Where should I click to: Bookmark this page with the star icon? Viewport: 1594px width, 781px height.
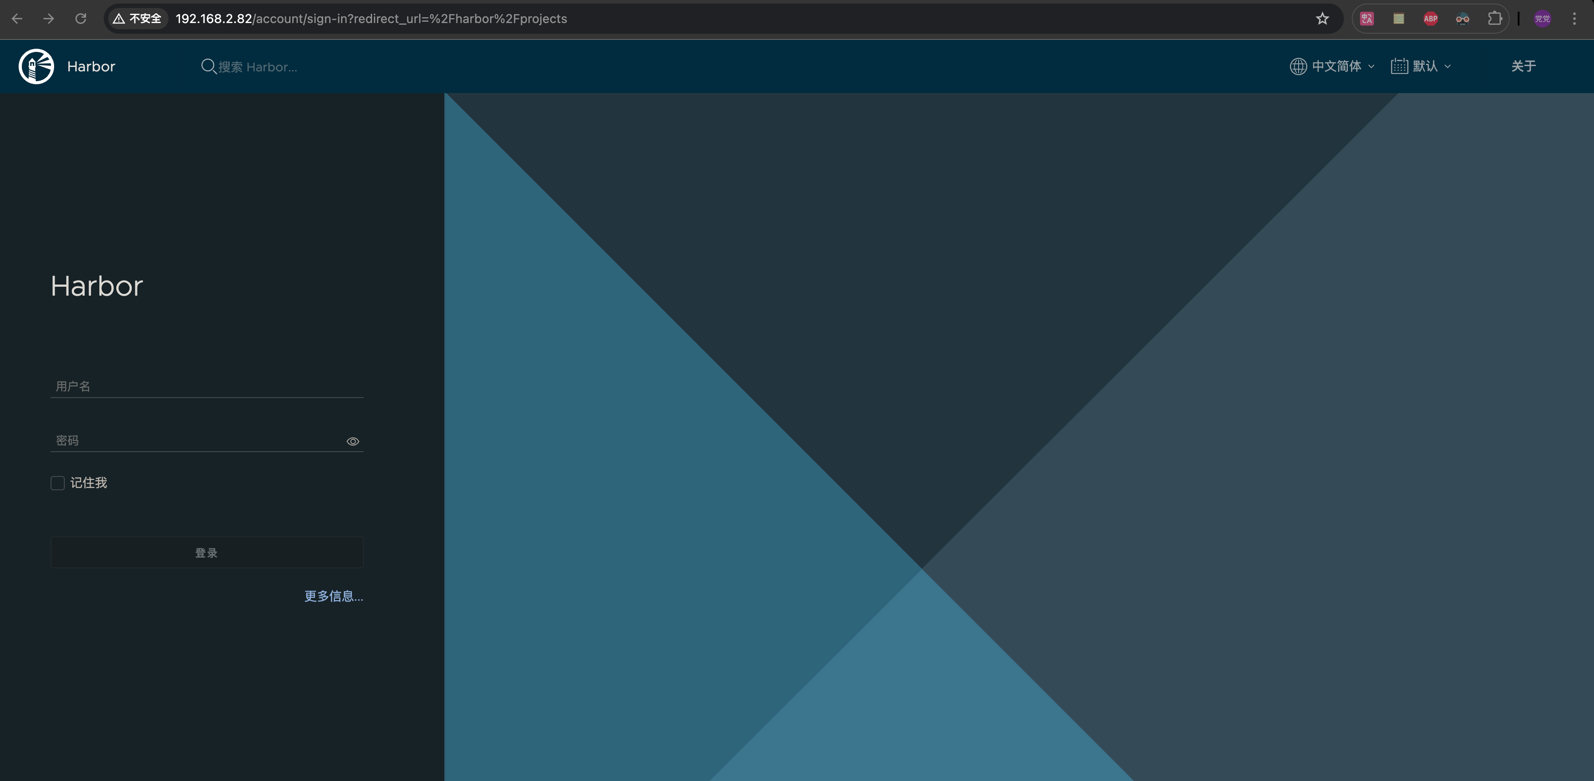click(x=1323, y=19)
